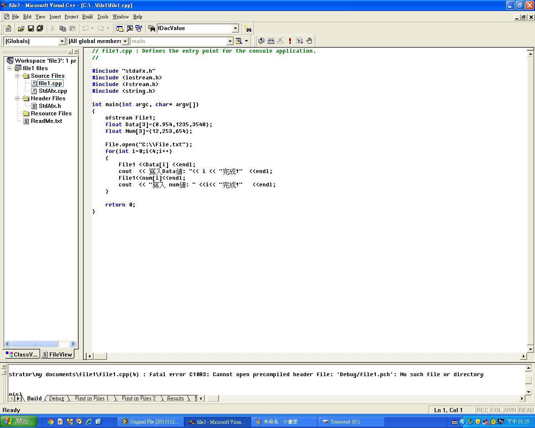Click the Find in Files icon
535x428 pixels.
pyautogui.click(x=152, y=28)
